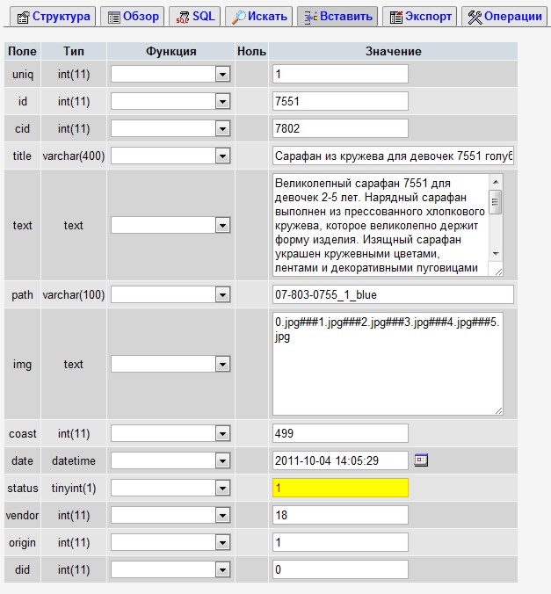Open function dropdown for img row
The width and height of the screenshot is (551, 594).
click(x=222, y=364)
